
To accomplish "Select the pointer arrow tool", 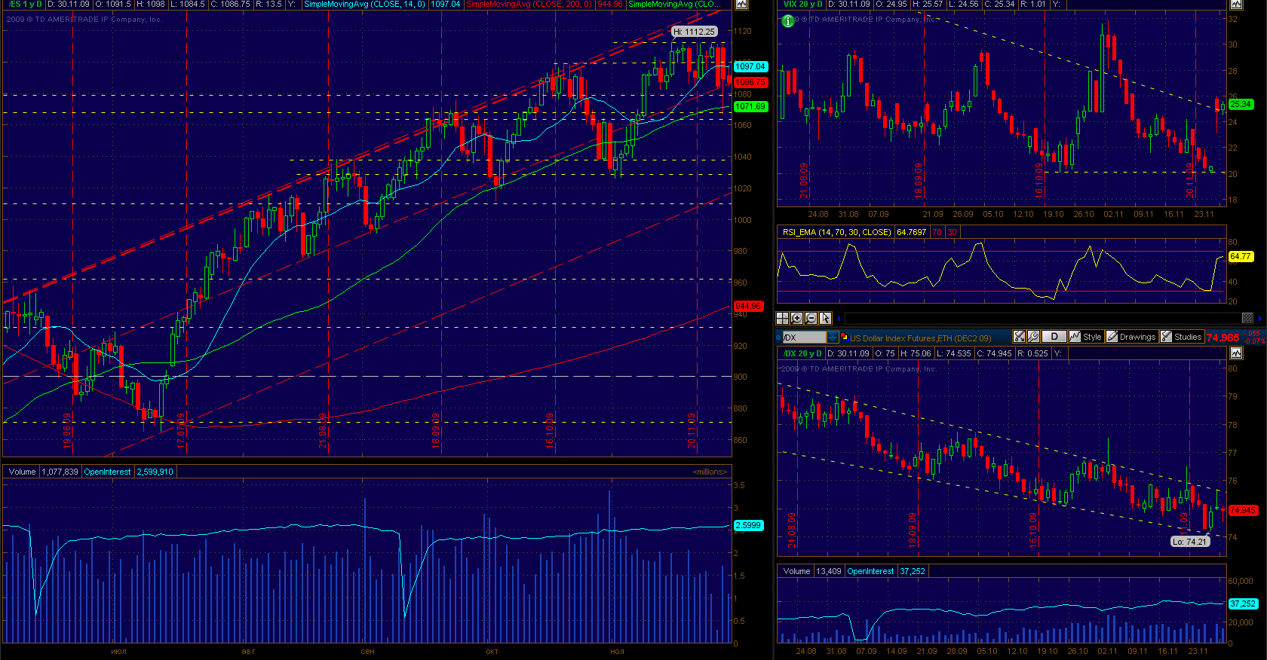I will tap(825, 319).
